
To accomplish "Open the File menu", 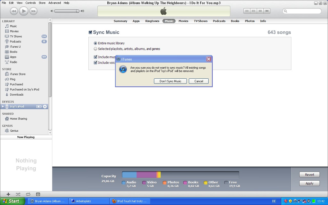I will coord(4,3).
